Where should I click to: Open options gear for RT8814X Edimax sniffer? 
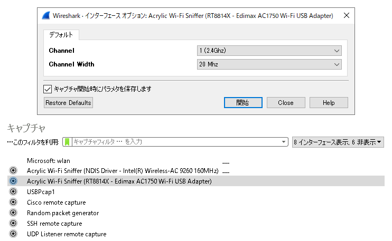click(13, 181)
